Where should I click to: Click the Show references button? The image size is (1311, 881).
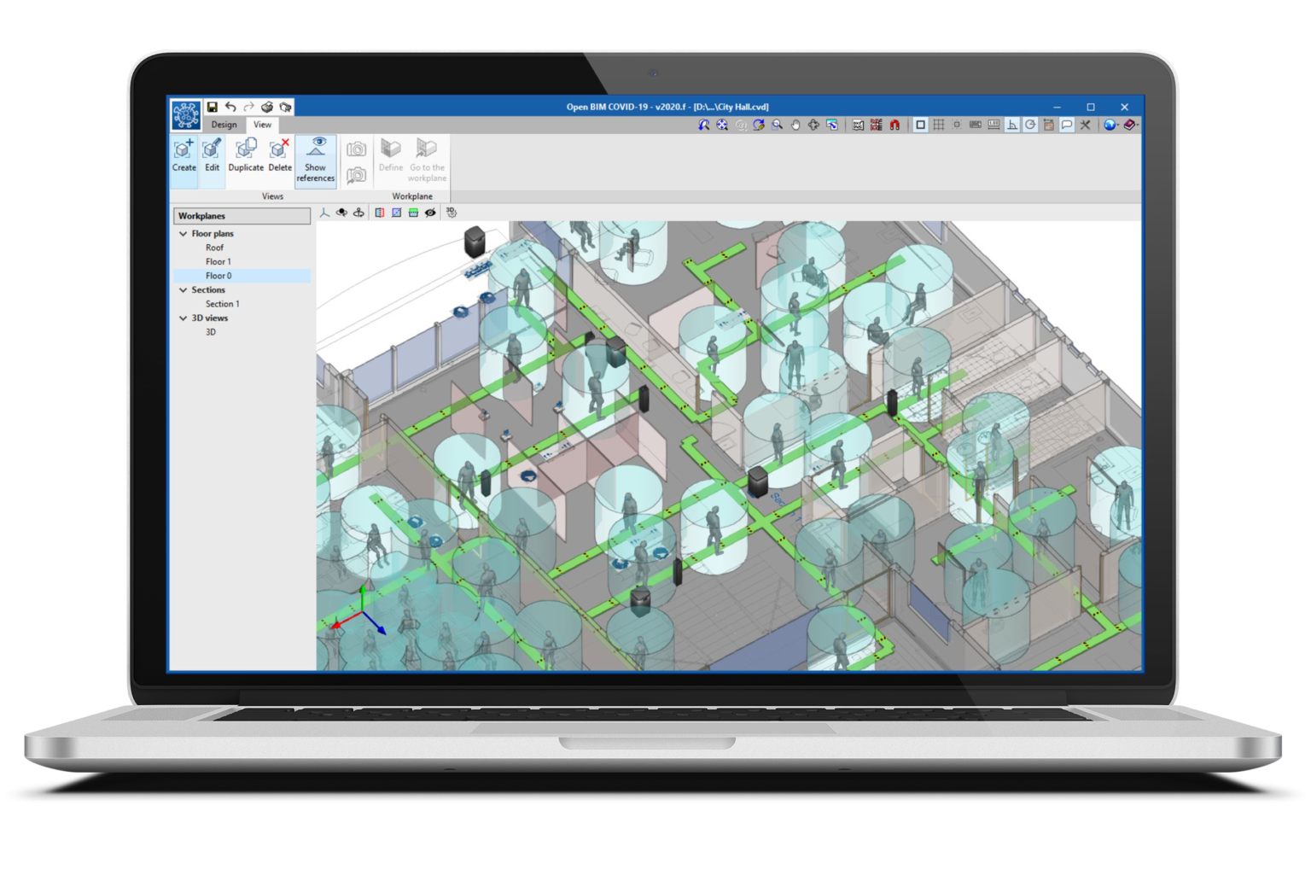pyautogui.click(x=316, y=161)
